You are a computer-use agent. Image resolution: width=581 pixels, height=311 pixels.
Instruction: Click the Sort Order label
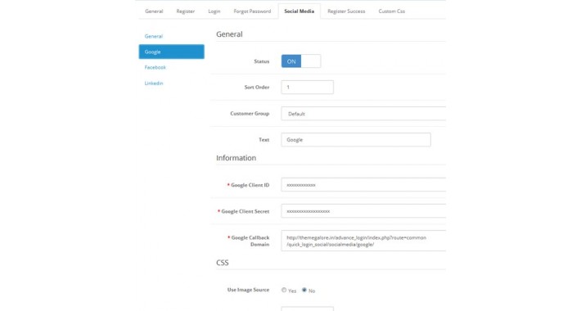coord(257,87)
